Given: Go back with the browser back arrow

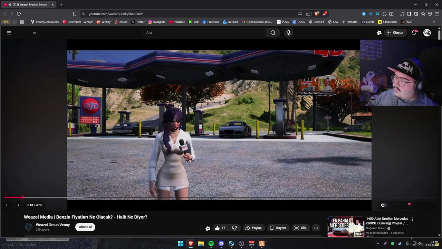Looking at the screenshot, I should point(5,14).
